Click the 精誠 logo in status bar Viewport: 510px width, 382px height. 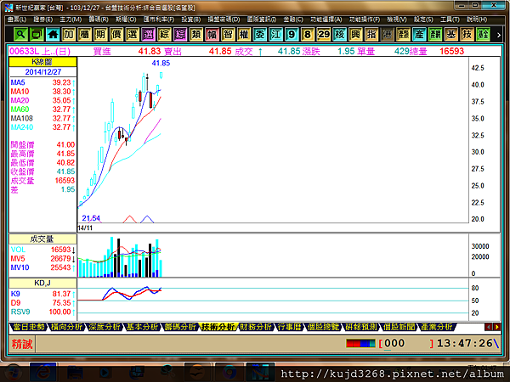pyautogui.click(x=22, y=344)
